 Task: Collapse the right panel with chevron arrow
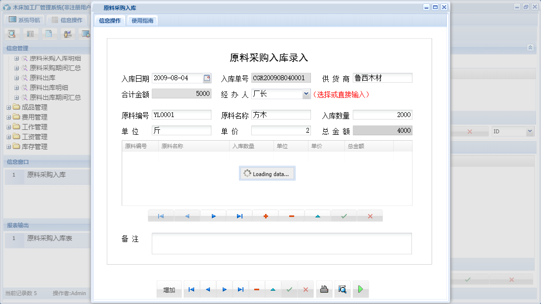(530, 48)
